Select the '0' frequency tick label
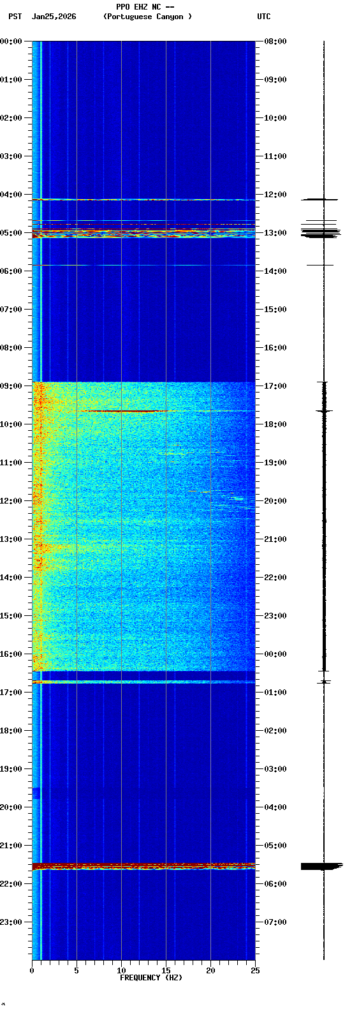 [x=32, y=971]
